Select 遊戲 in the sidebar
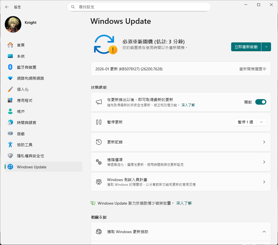Image resolution: width=278 pixels, height=245 pixels. [44, 133]
